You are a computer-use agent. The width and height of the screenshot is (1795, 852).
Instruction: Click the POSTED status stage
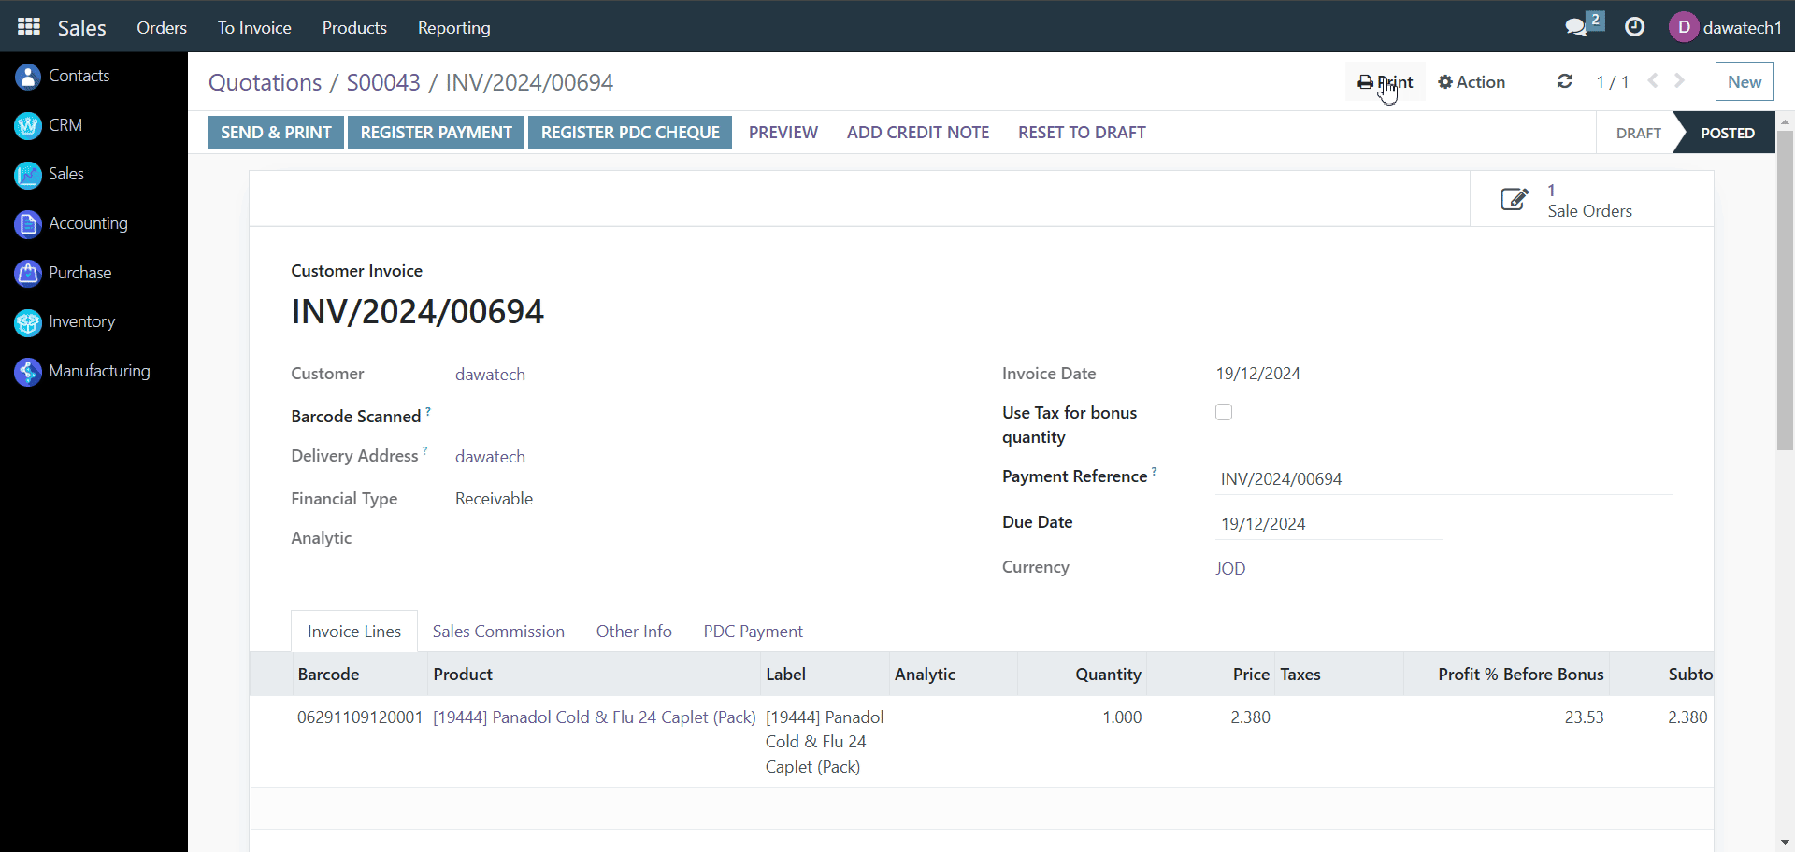tap(1727, 133)
